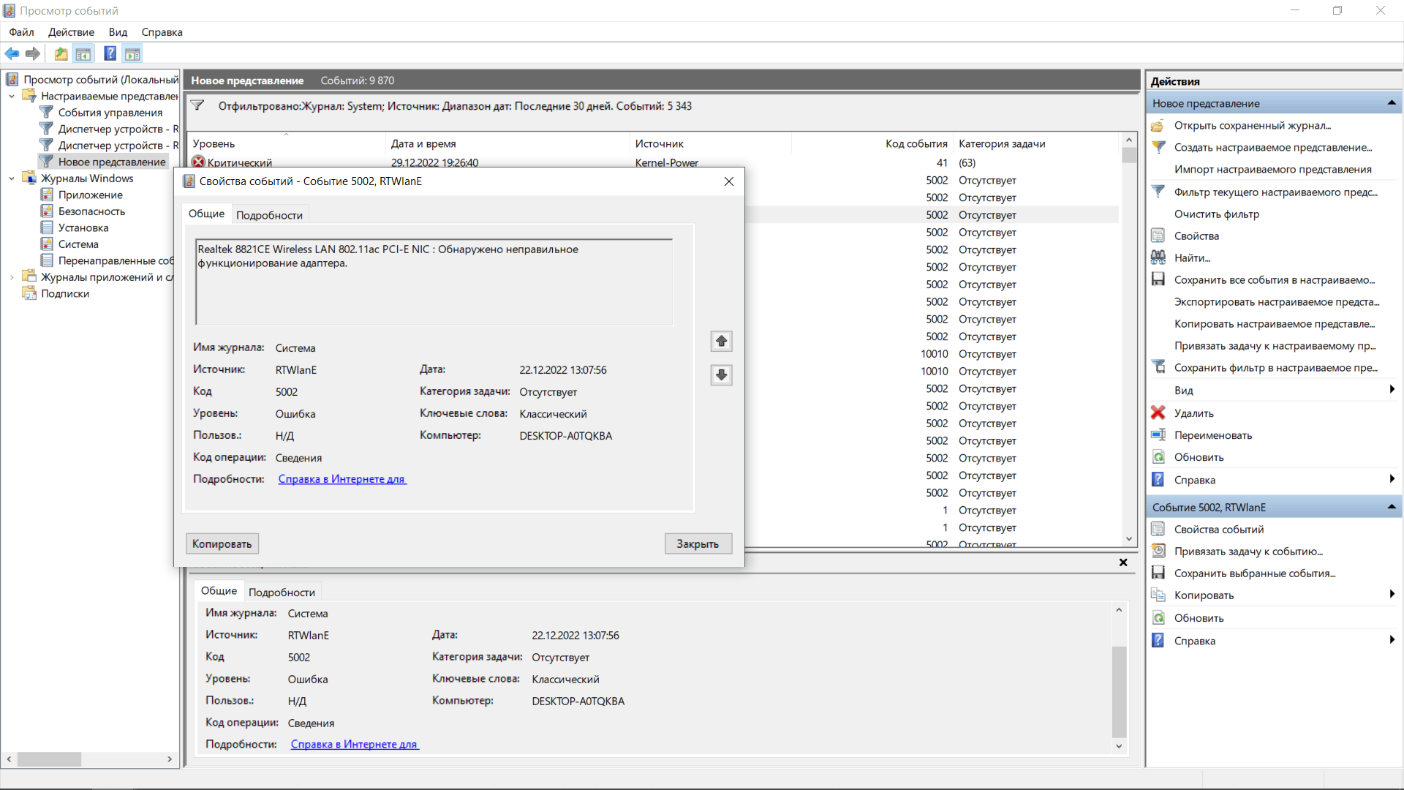Sort by Код события column header
1404x790 pixels.
(871, 143)
